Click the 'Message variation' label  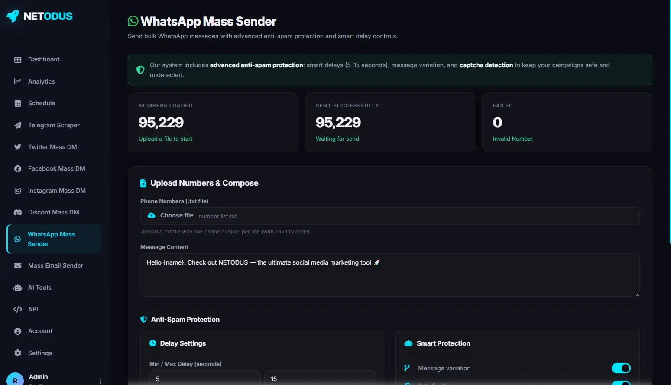pos(444,368)
